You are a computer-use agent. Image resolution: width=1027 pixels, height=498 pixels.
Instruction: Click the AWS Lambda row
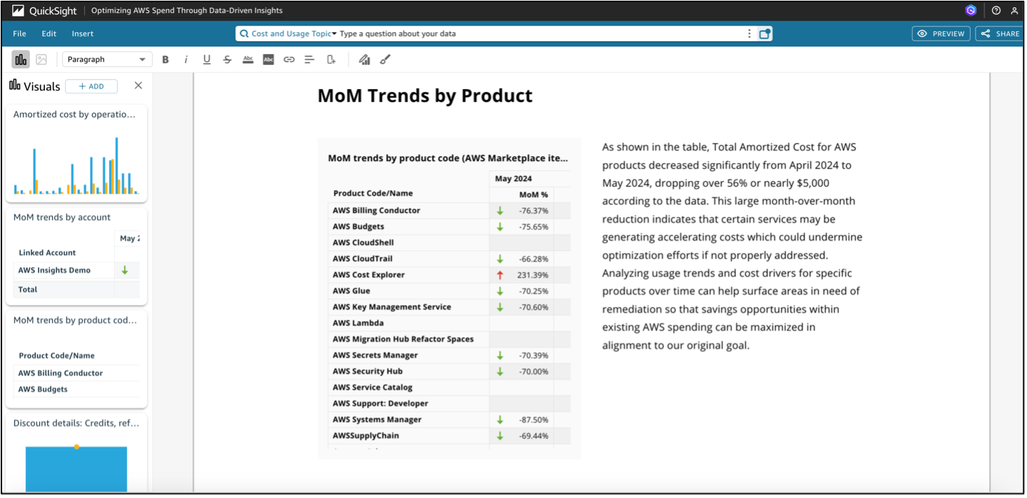click(x=450, y=323)
